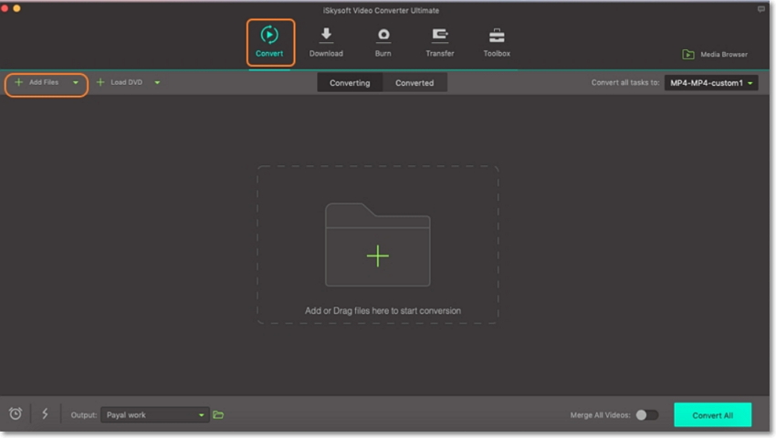Click the feedback icon in title bar
This screenshot has width=776, height=438.
(761, 9)
